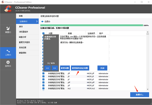Viewport: 152px width, 105px height.
Task: Show next issue with >> button
Action: pyautogui.click(x=55, y=68)
